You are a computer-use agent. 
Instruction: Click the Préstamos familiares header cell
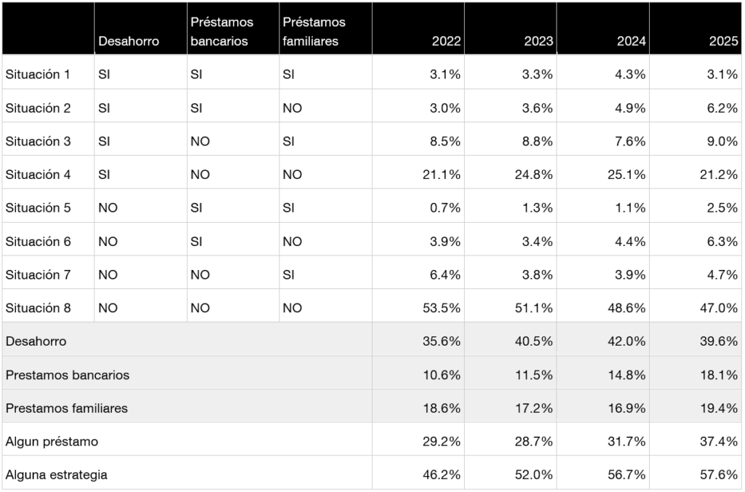pos(314,32)
